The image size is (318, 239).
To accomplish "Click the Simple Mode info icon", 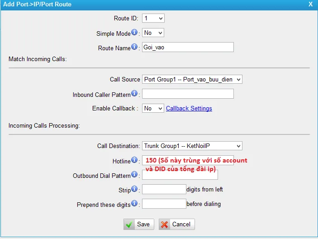I will coord(134,33).
